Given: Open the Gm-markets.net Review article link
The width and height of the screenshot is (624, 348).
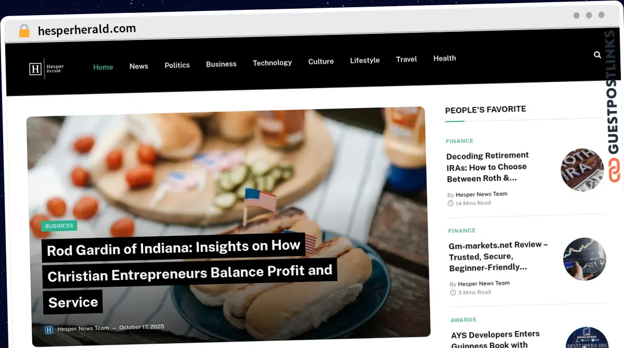Looking at the screenshot, I should point(498,256).
